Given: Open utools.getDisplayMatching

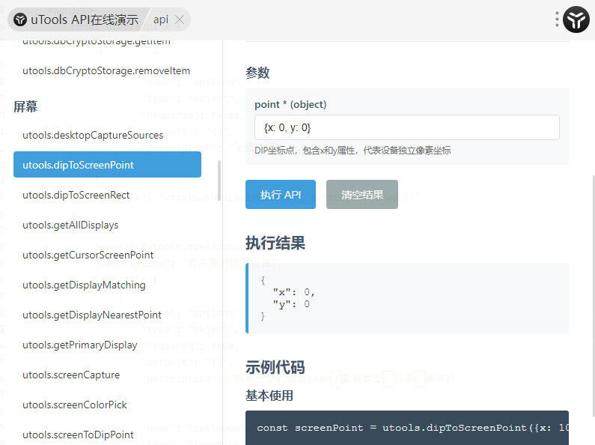Looking at the screenshot, I should coord(84,285).
